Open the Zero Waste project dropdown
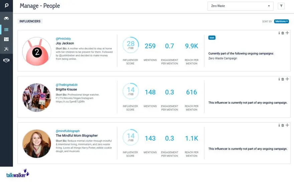 click(240, 6)
